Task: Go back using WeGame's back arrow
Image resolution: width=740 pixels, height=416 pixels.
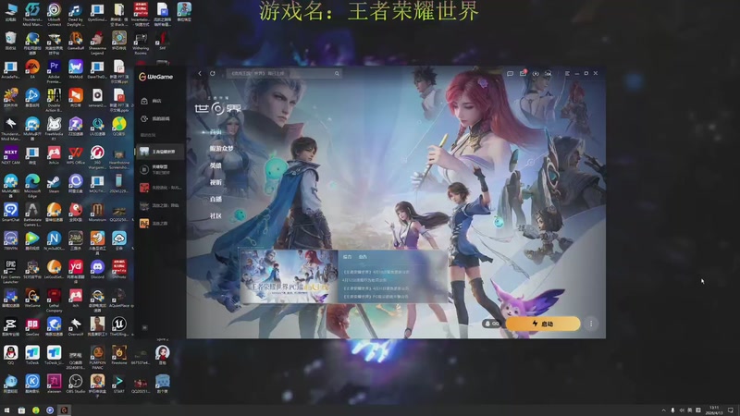Action: (x=200, y=74)
